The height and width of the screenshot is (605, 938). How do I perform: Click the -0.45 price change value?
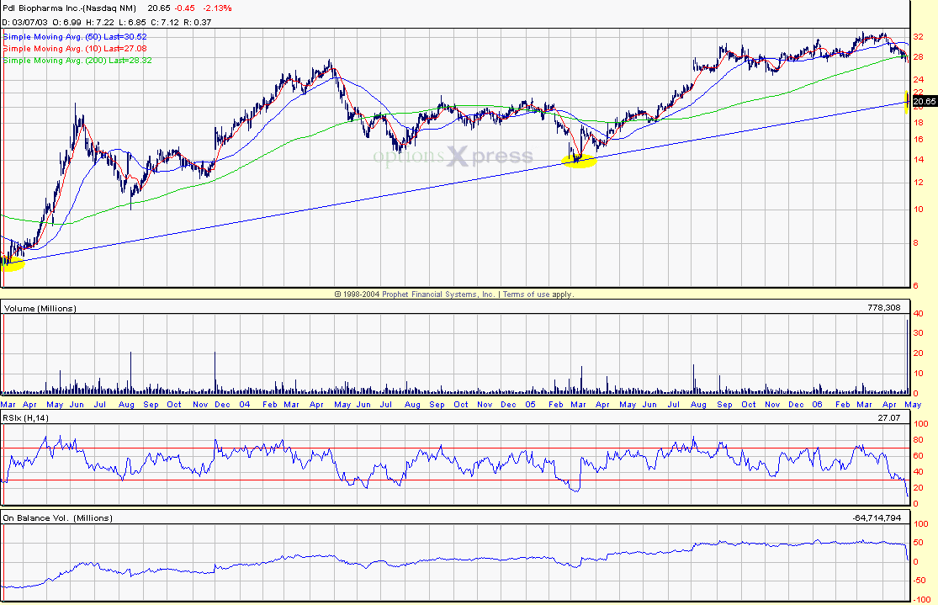(x=183, y=8)
